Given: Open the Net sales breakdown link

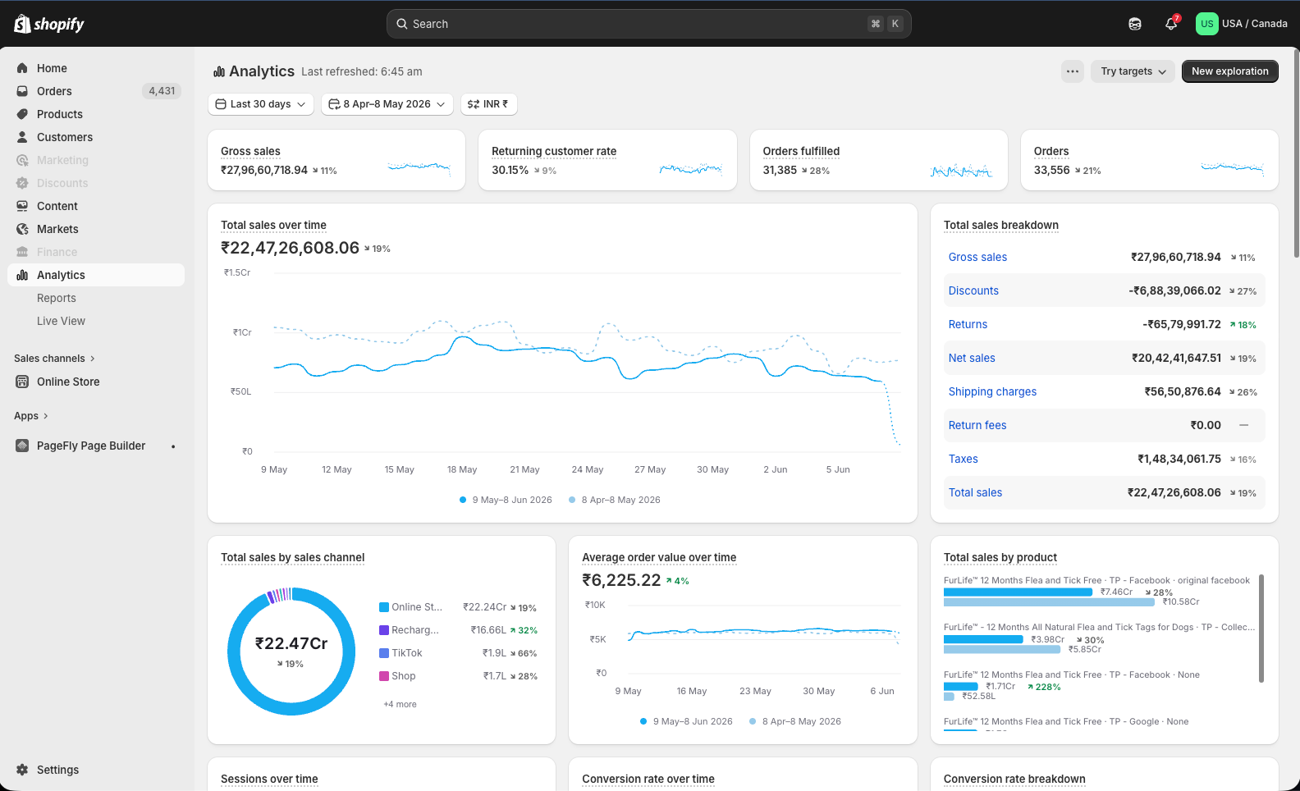Looking at the screenshot, I should (972, 358).
